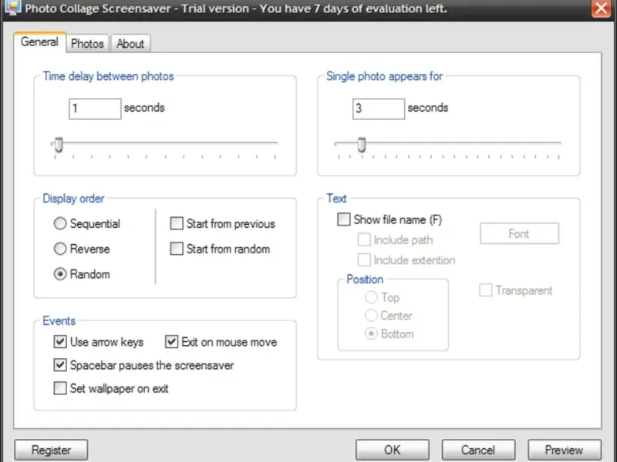Select the General tab
This screenshot has width=617, height=462.
39,42
